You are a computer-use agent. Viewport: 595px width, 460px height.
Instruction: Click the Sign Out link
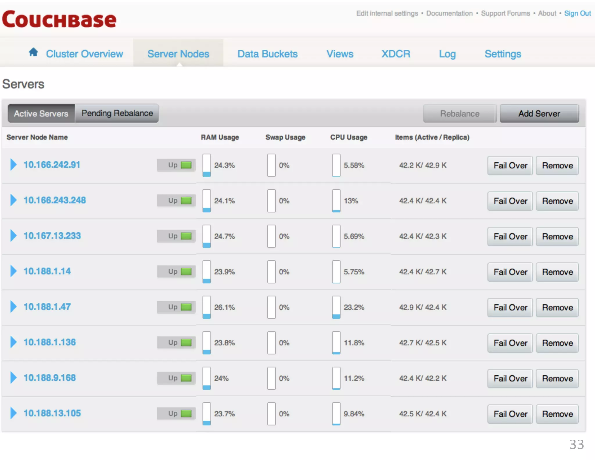click(578, 13)
